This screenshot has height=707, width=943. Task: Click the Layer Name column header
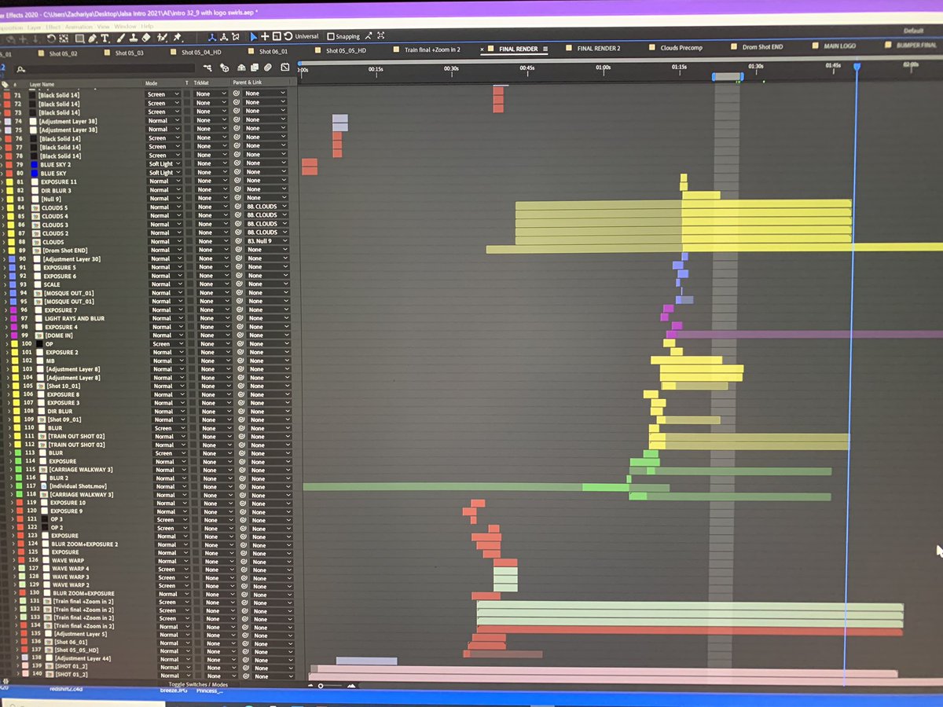(x=42, y=84)
